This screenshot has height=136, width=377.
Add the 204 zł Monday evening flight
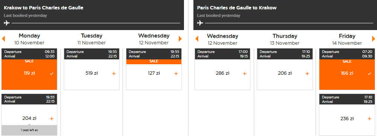51,118
